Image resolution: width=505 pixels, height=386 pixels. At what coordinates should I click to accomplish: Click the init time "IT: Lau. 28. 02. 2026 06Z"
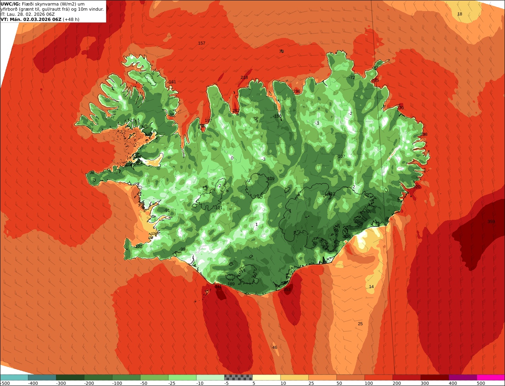pos(28,14)
